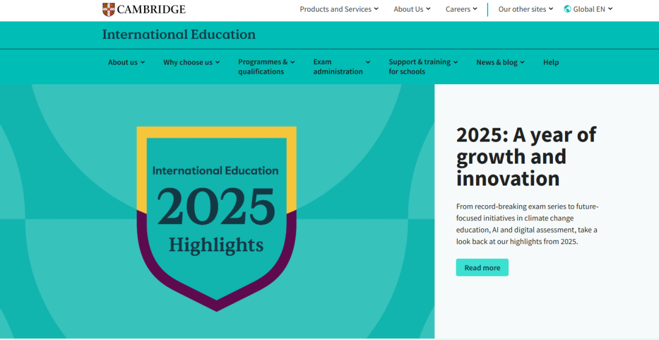Expand the Products and Services dropdown
Viewport: 659px width, 340px height.
339,9
